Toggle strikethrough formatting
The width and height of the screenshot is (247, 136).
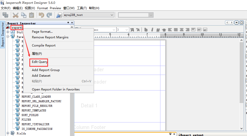point(164,30)
